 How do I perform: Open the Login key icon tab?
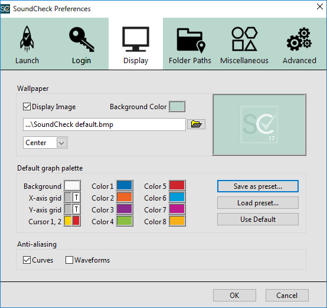tap(81, 40)
